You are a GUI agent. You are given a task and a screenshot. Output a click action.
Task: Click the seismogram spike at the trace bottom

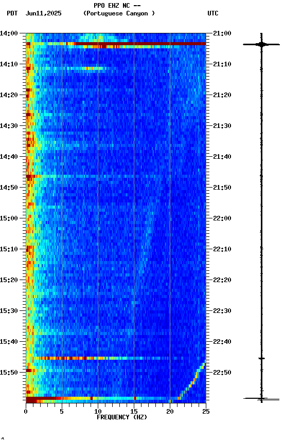click(261, 399)
